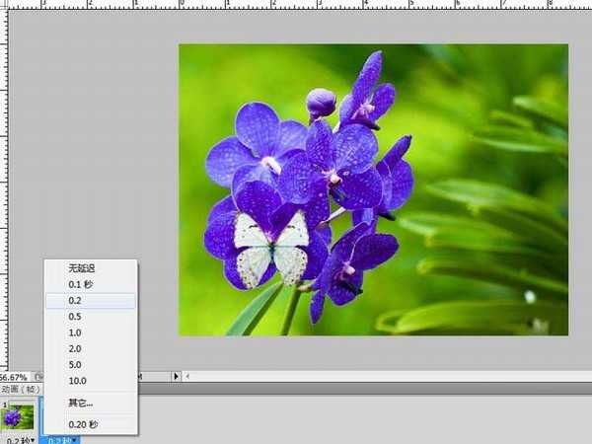Click the horizontal scrollbar left arrow
Image resolution: width=592 pixels, height=444 pixels.
tap(188, 376)
